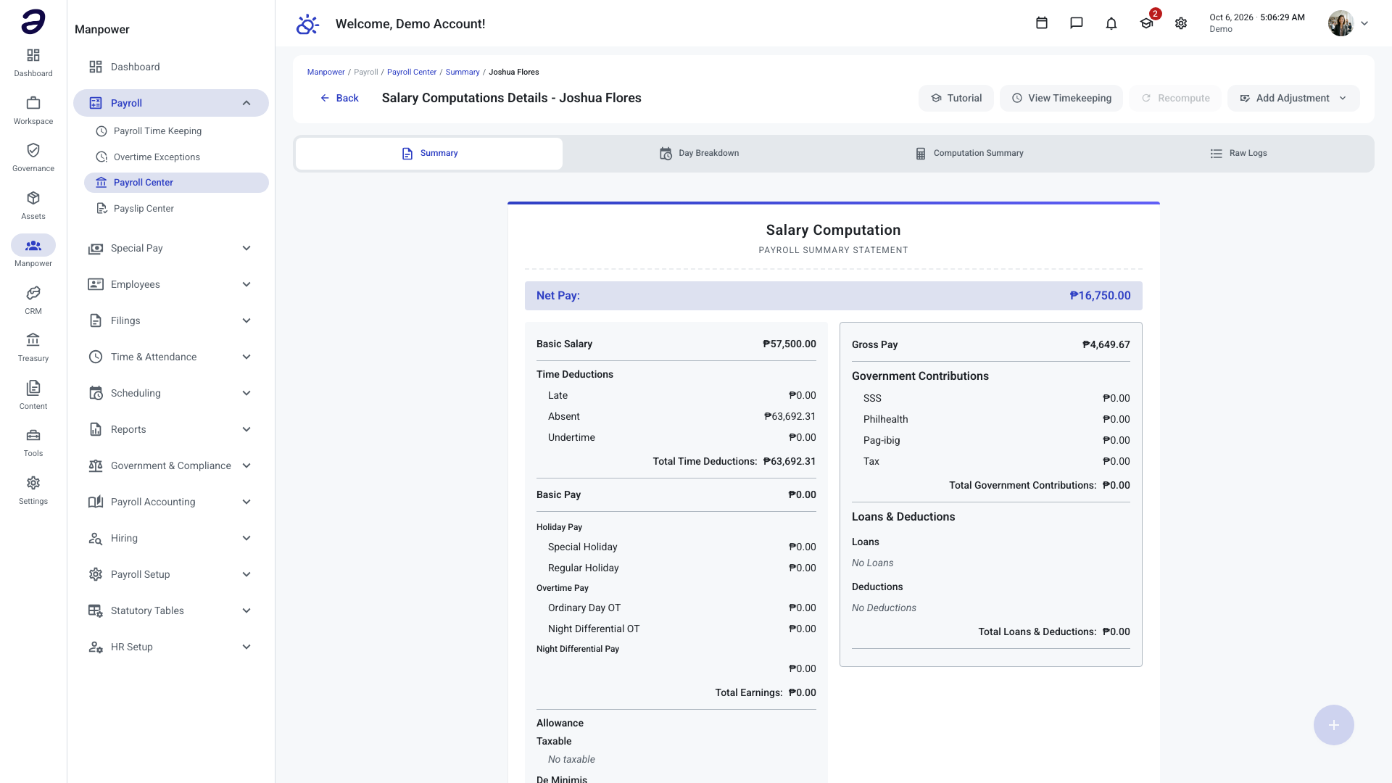
Task: Open Content in the left rail
Action: coord(33,395)
